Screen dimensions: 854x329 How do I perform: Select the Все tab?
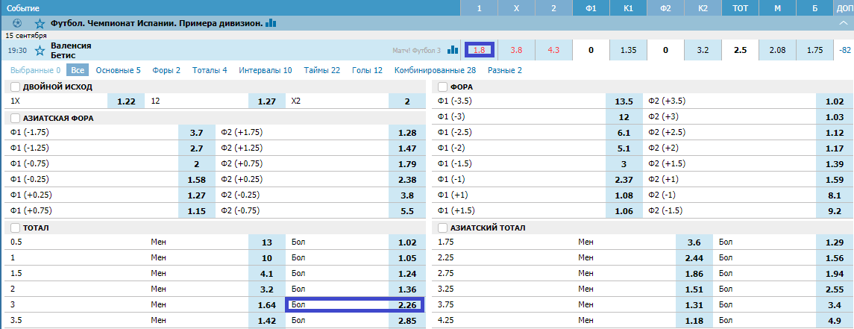[x=78, y=70]
